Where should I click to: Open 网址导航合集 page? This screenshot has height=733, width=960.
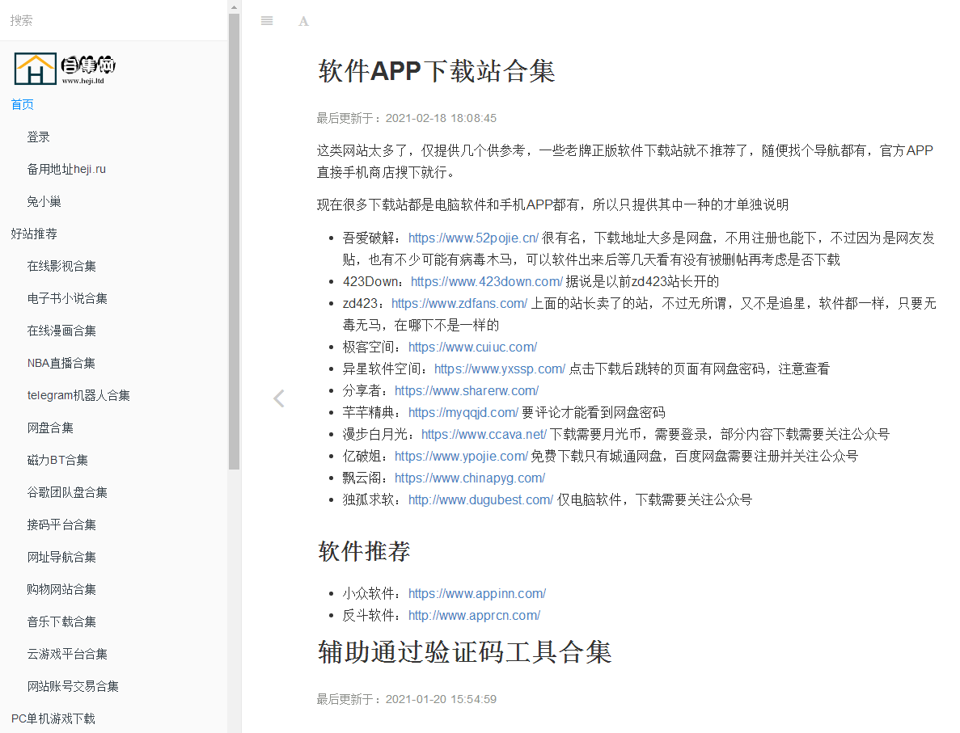click(x=61, y=558)
